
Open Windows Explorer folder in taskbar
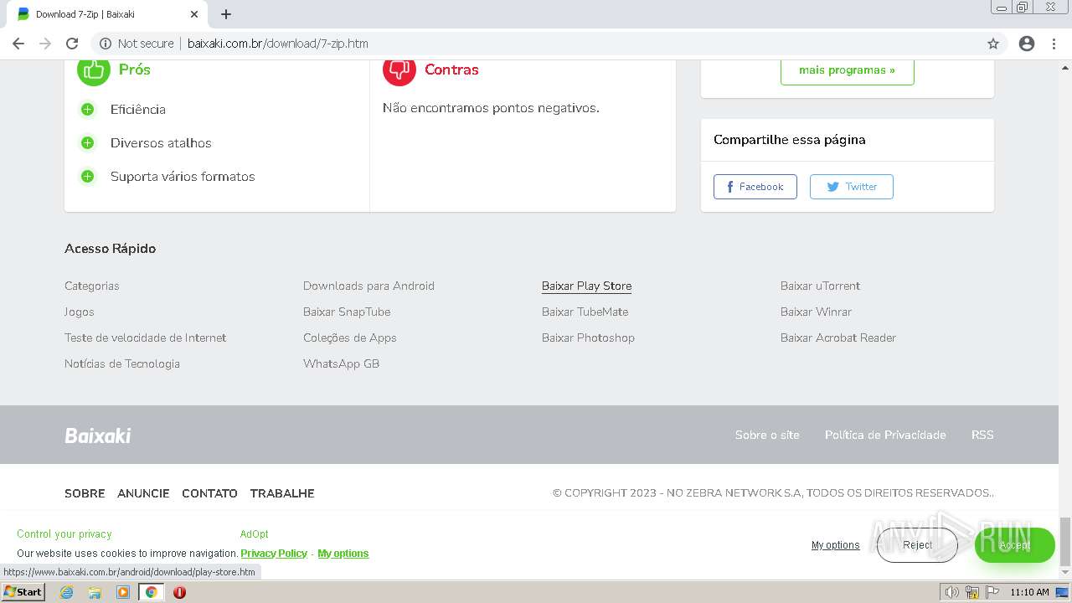point(95,592)
